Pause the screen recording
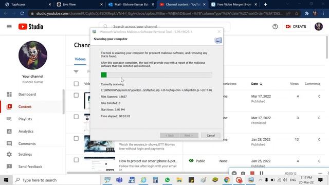Viewport: 329px width, 185px height. 262,173
